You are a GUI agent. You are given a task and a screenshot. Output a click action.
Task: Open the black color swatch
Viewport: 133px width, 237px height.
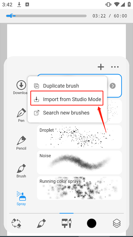pos(91,223)
